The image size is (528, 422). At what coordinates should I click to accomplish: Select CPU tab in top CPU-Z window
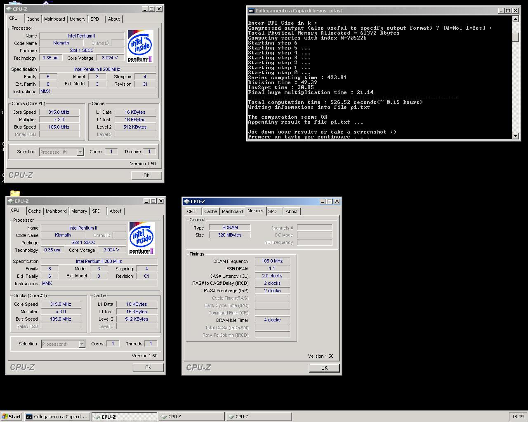point(14,18)
